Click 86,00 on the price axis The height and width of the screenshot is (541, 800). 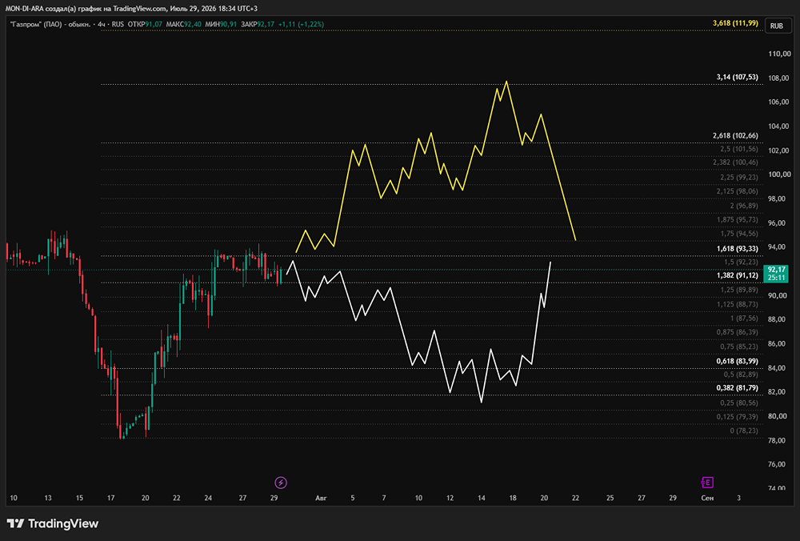(x=777, y=344)
